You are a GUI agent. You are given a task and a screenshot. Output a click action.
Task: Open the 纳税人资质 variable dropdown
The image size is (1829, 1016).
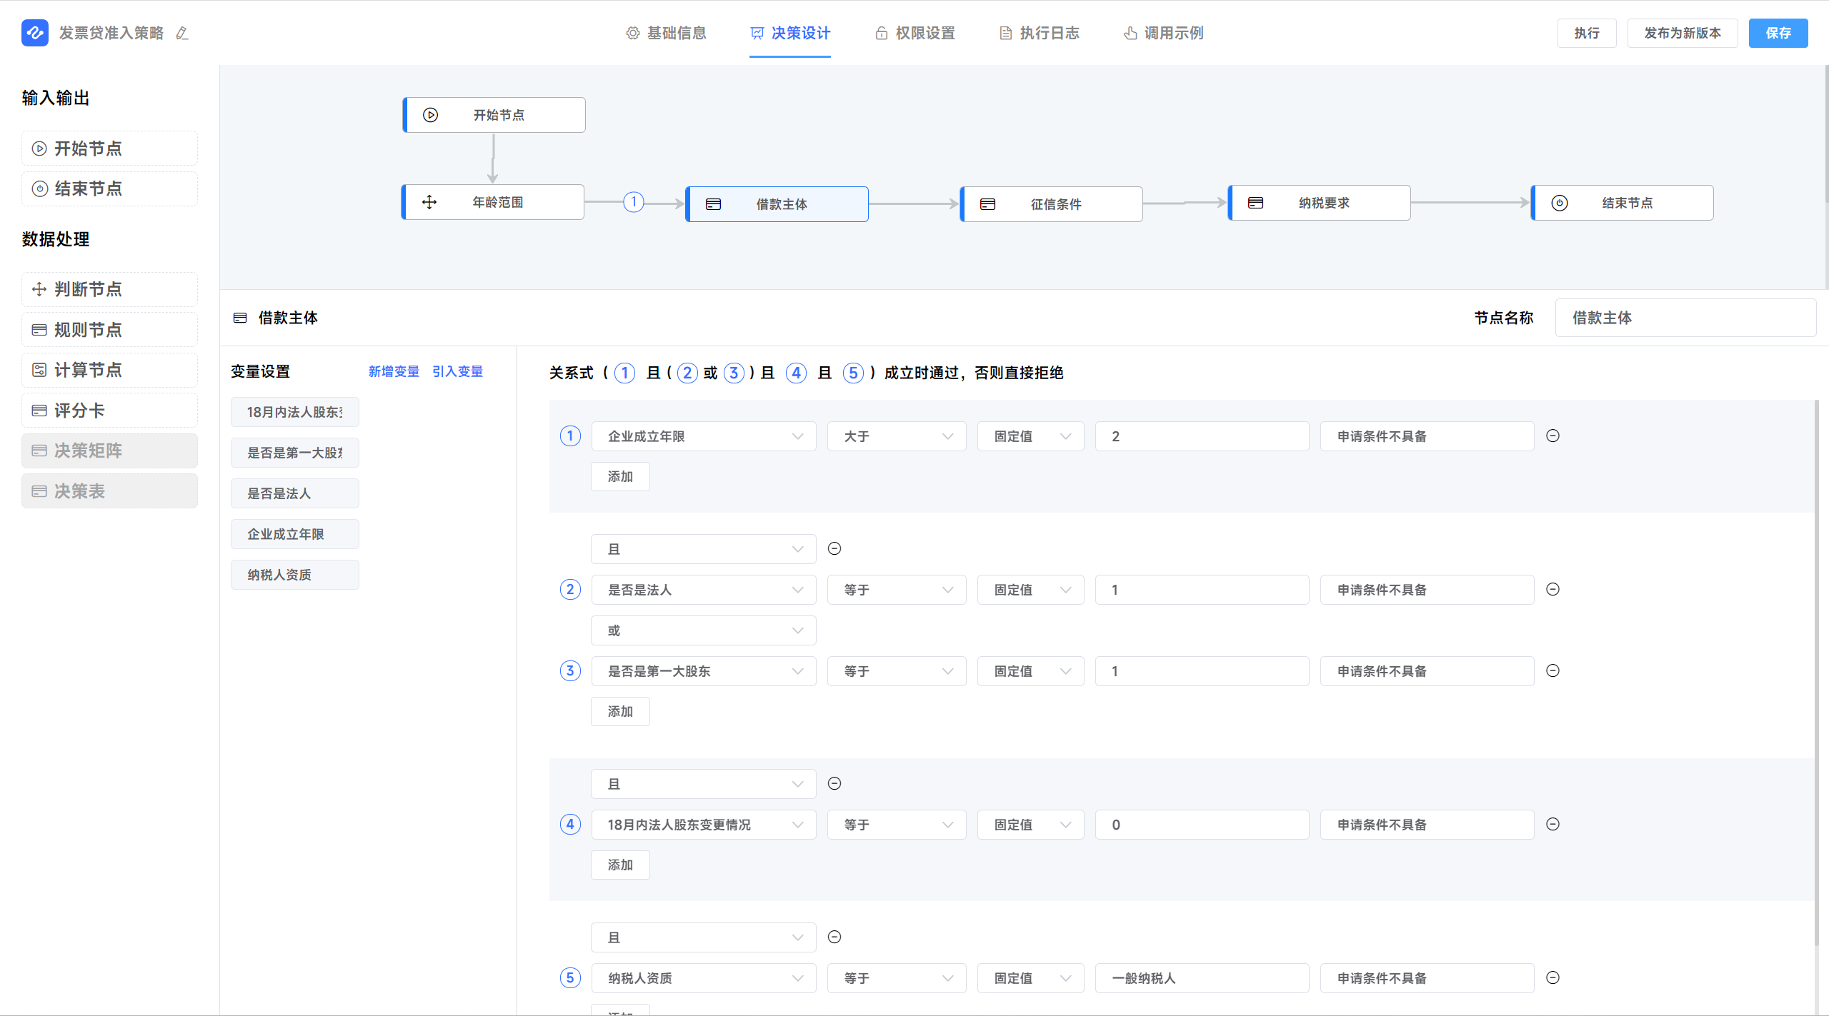coord(704,978)
